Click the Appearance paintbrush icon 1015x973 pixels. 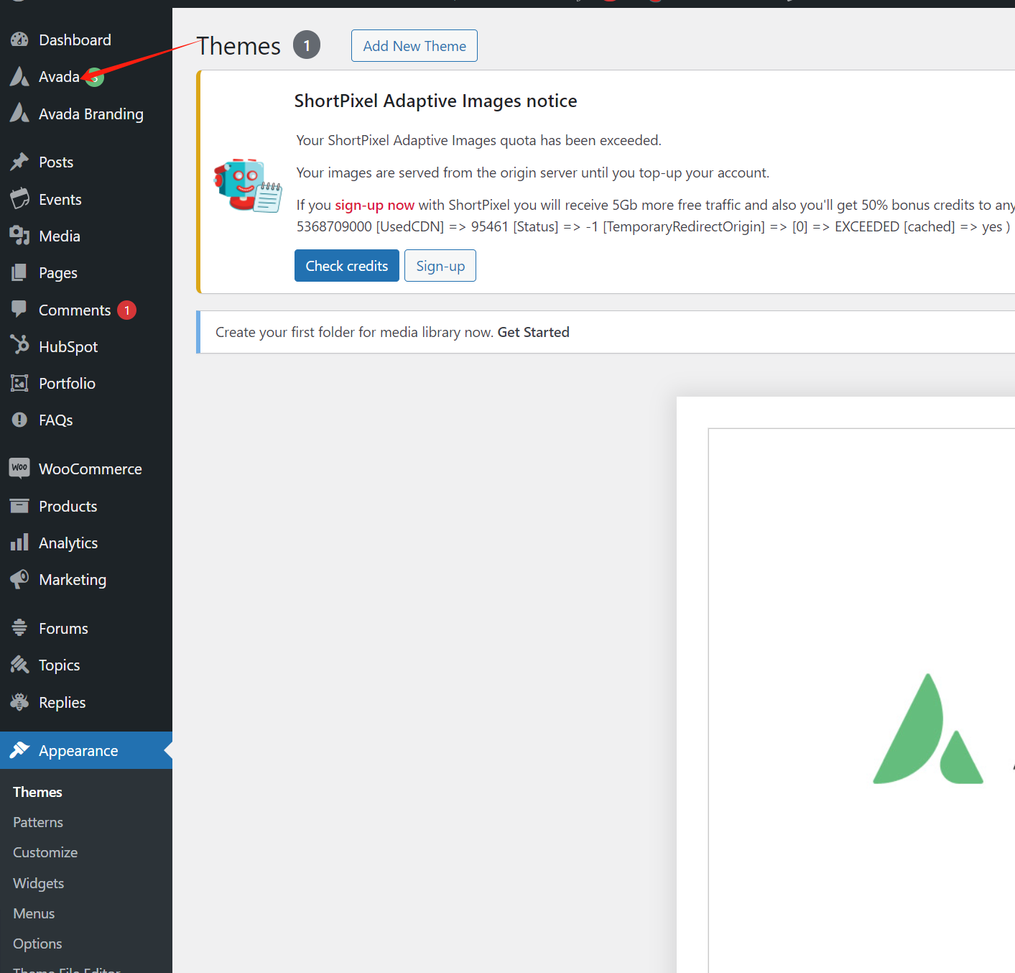(19, 750)
